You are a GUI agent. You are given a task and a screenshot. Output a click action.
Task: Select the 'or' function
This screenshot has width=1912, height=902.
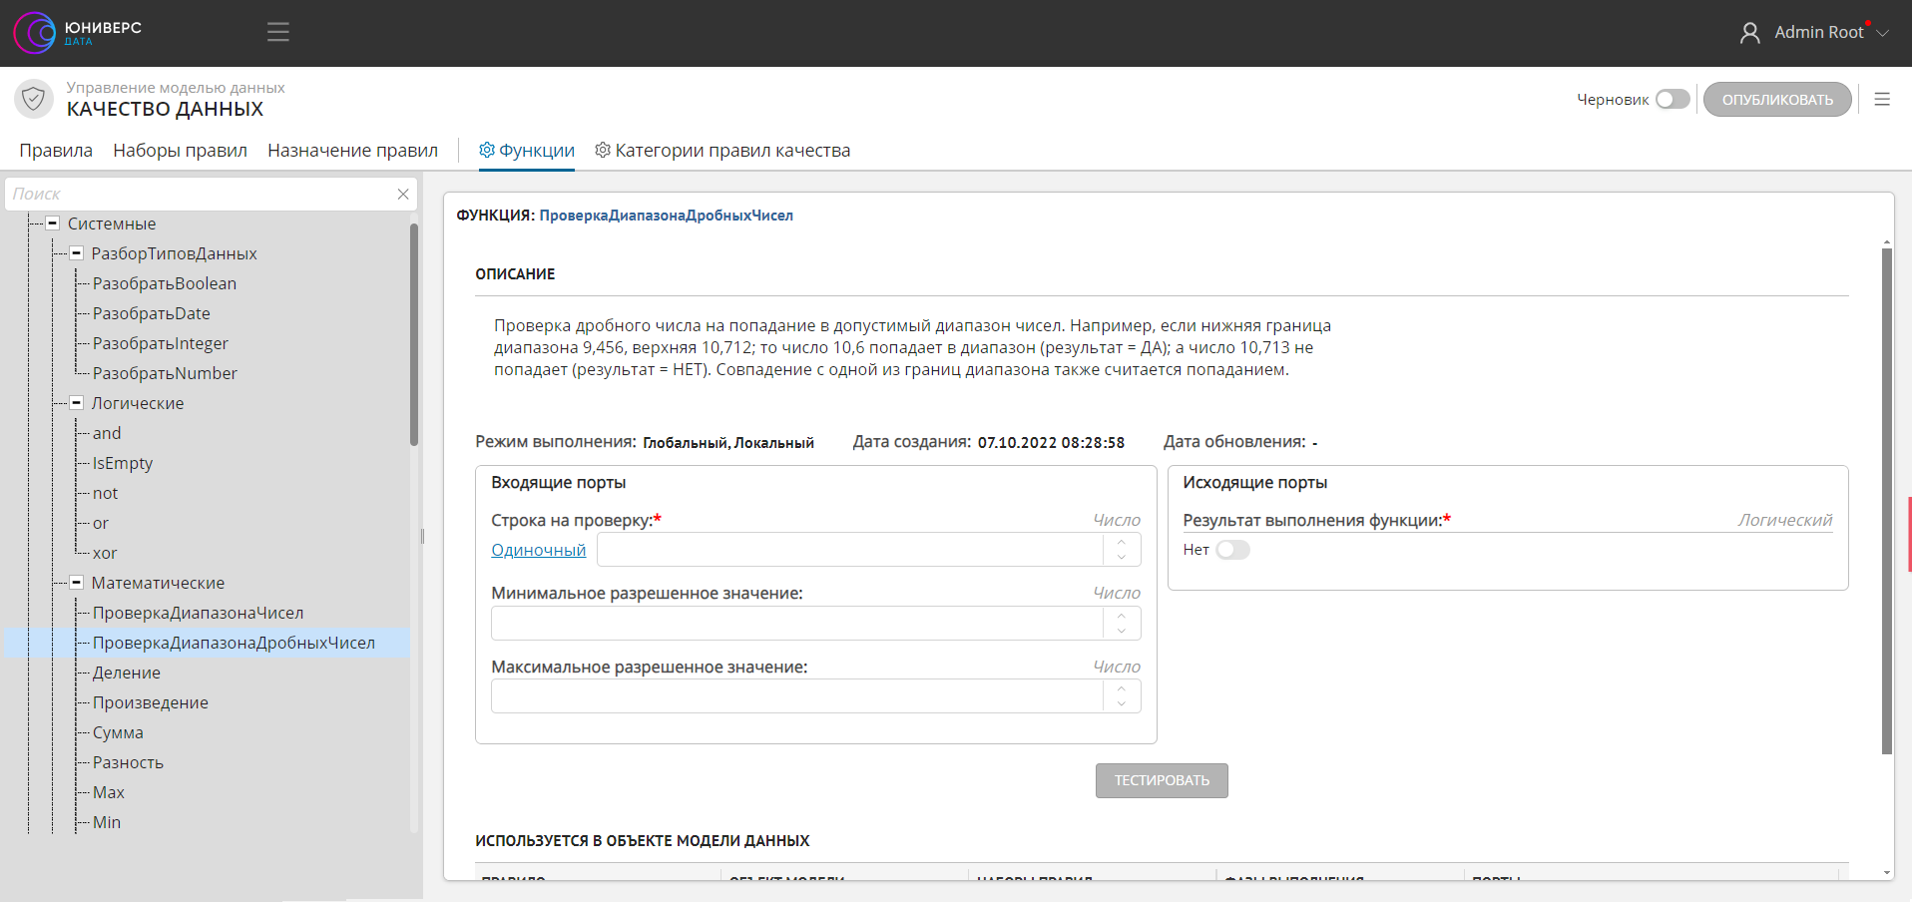(x=101, y=523)
